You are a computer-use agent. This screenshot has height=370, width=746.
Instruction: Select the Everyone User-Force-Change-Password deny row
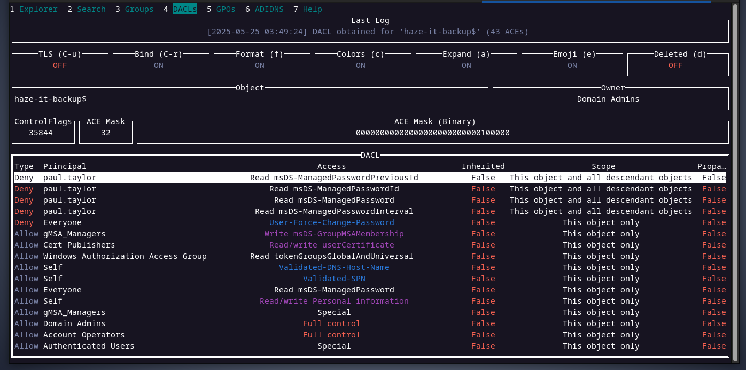331,222
